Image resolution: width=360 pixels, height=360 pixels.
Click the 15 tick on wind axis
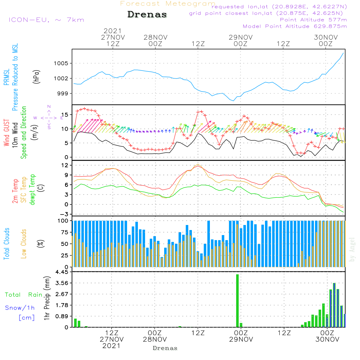(65, 114)
